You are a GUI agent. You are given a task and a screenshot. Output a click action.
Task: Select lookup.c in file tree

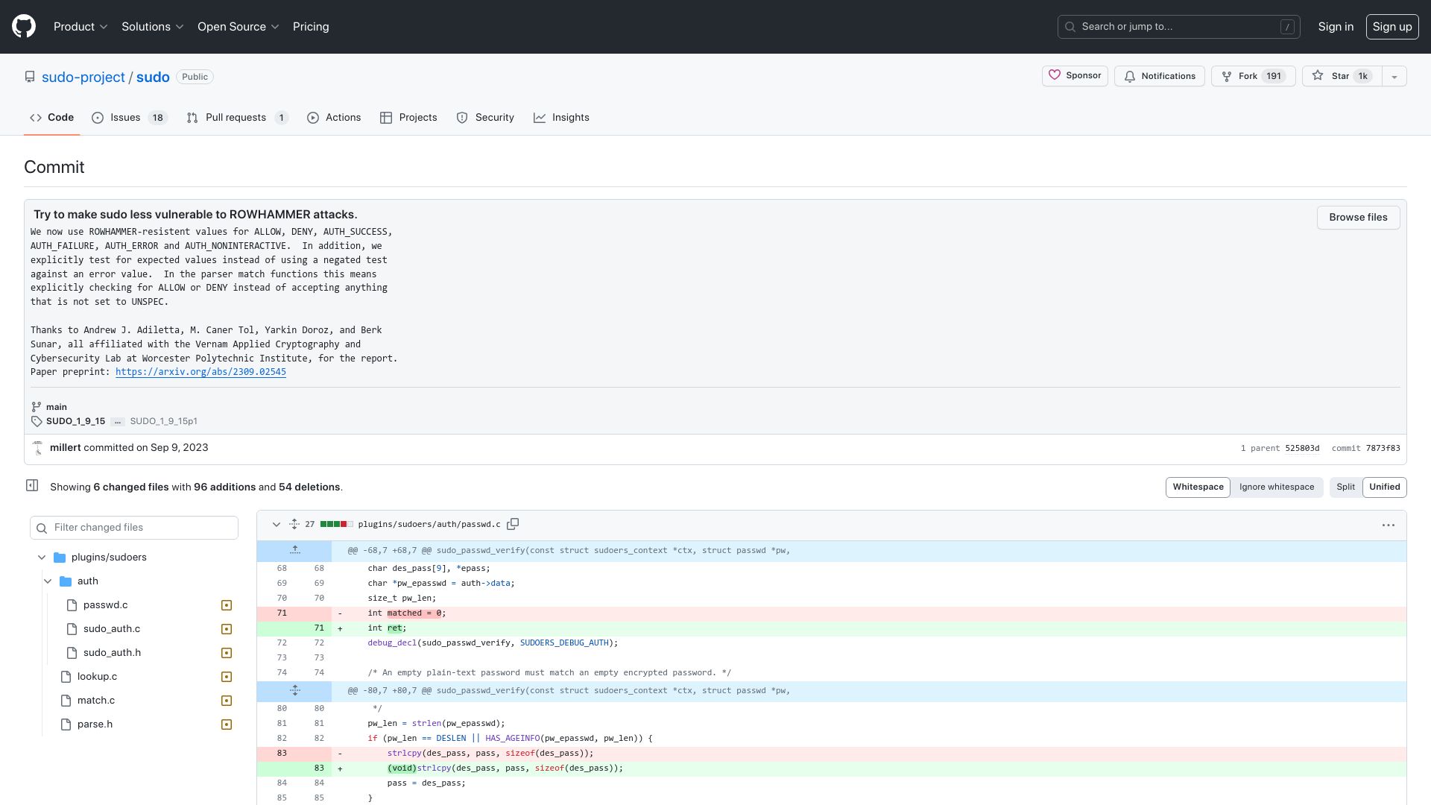[x=97, y=677]
